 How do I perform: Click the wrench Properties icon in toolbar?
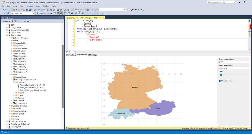point(132,10)
